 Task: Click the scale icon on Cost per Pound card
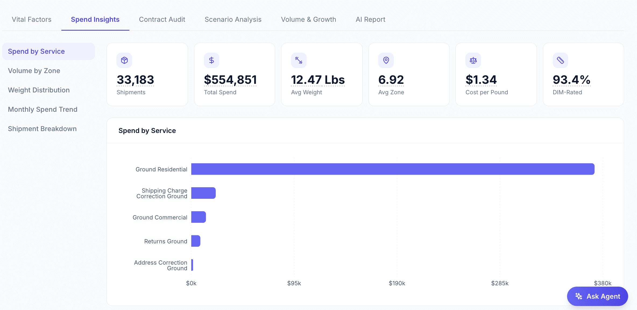point(473,60)
